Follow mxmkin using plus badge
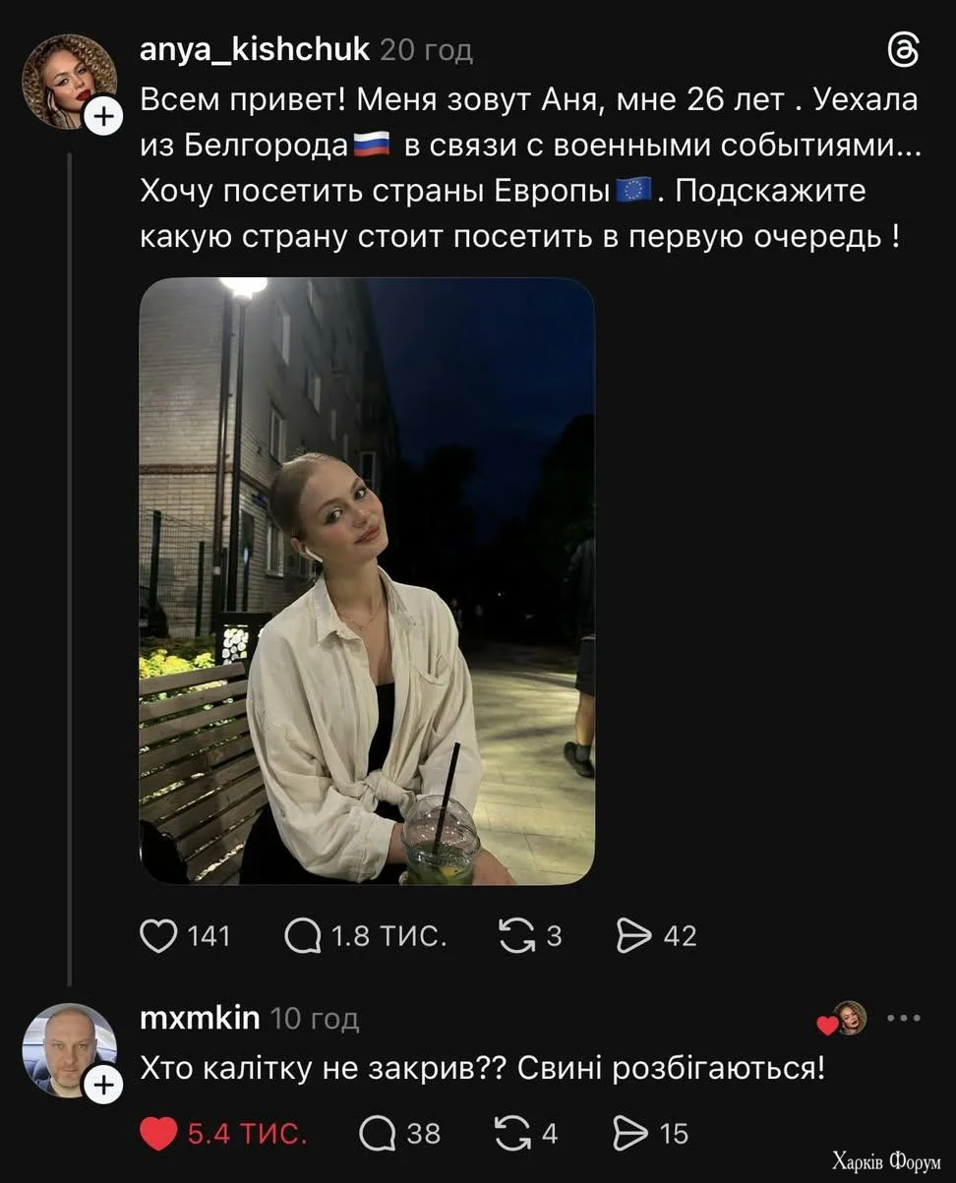 point(104,1086)
